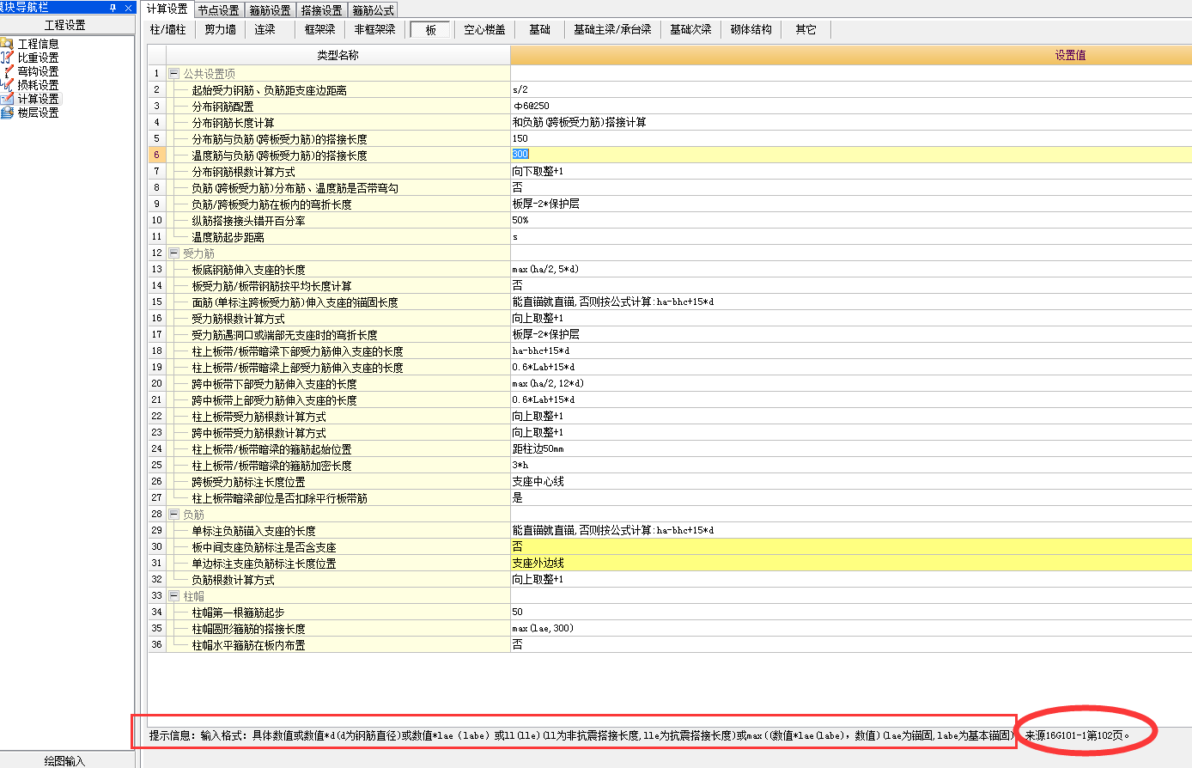
Task: Select 支座外边线 value in row 31
Action: pos(851,563)
